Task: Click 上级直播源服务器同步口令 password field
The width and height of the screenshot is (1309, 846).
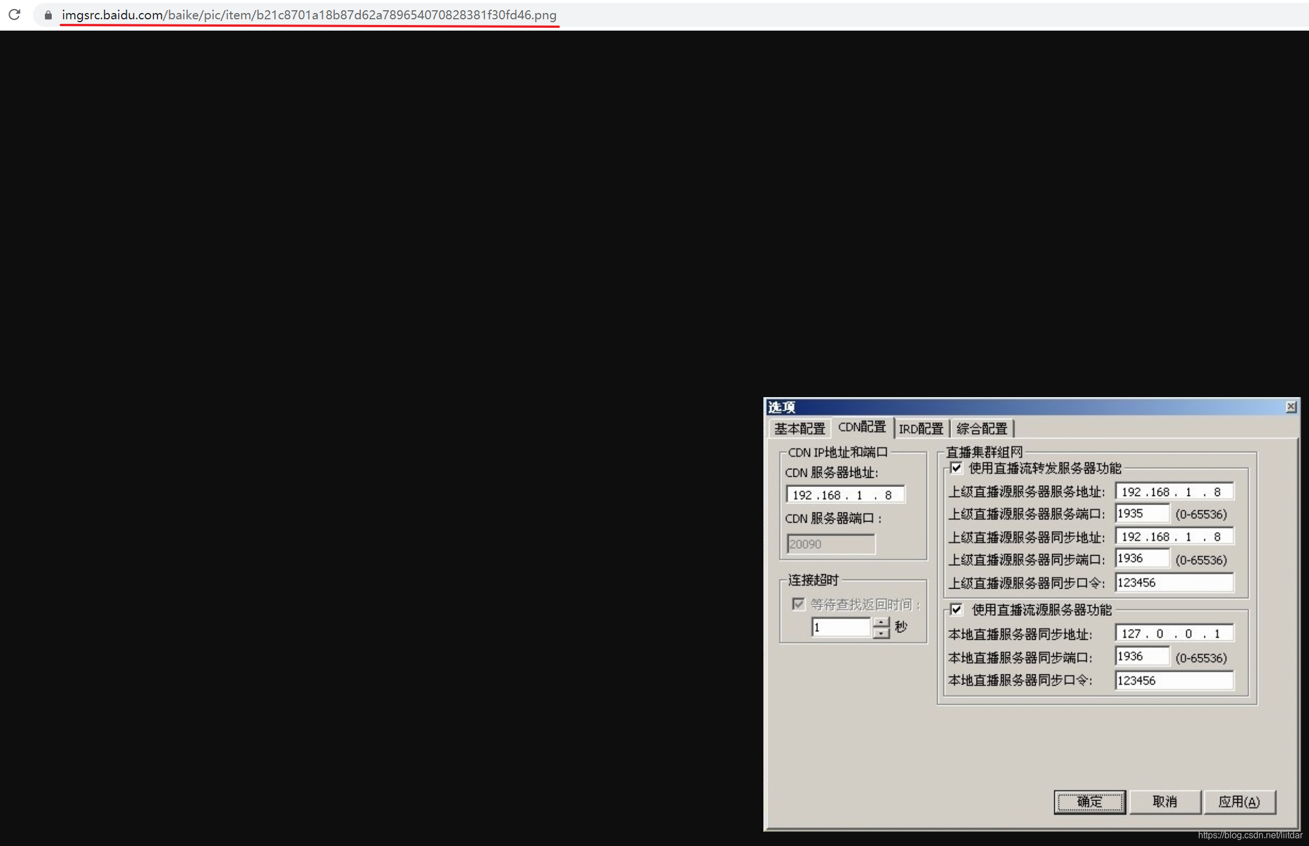Action: click(1173, 582)
